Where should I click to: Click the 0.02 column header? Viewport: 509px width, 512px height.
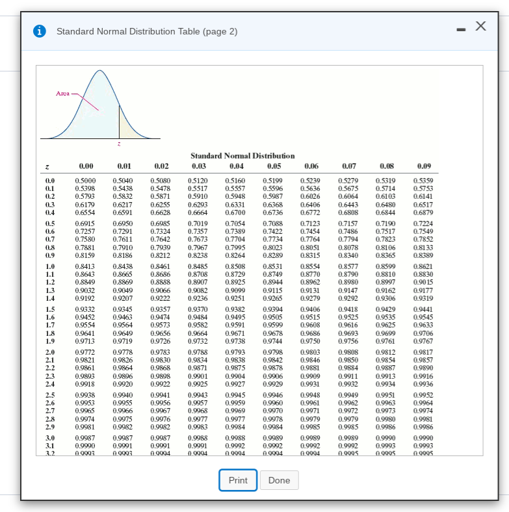161,166
